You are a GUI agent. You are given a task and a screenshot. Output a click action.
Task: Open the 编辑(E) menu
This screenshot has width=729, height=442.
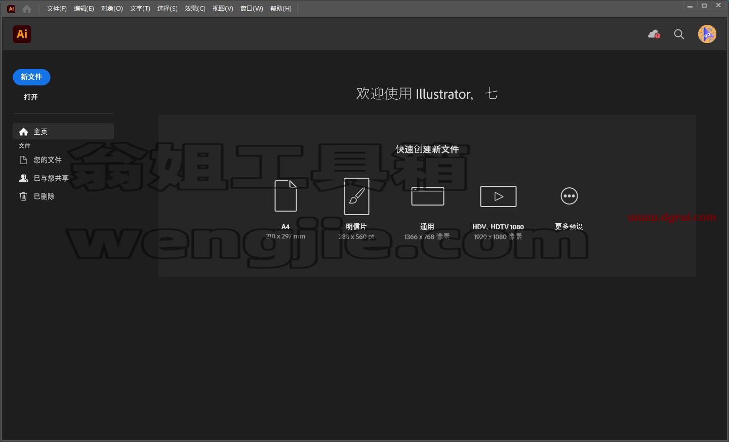[84, 9]
